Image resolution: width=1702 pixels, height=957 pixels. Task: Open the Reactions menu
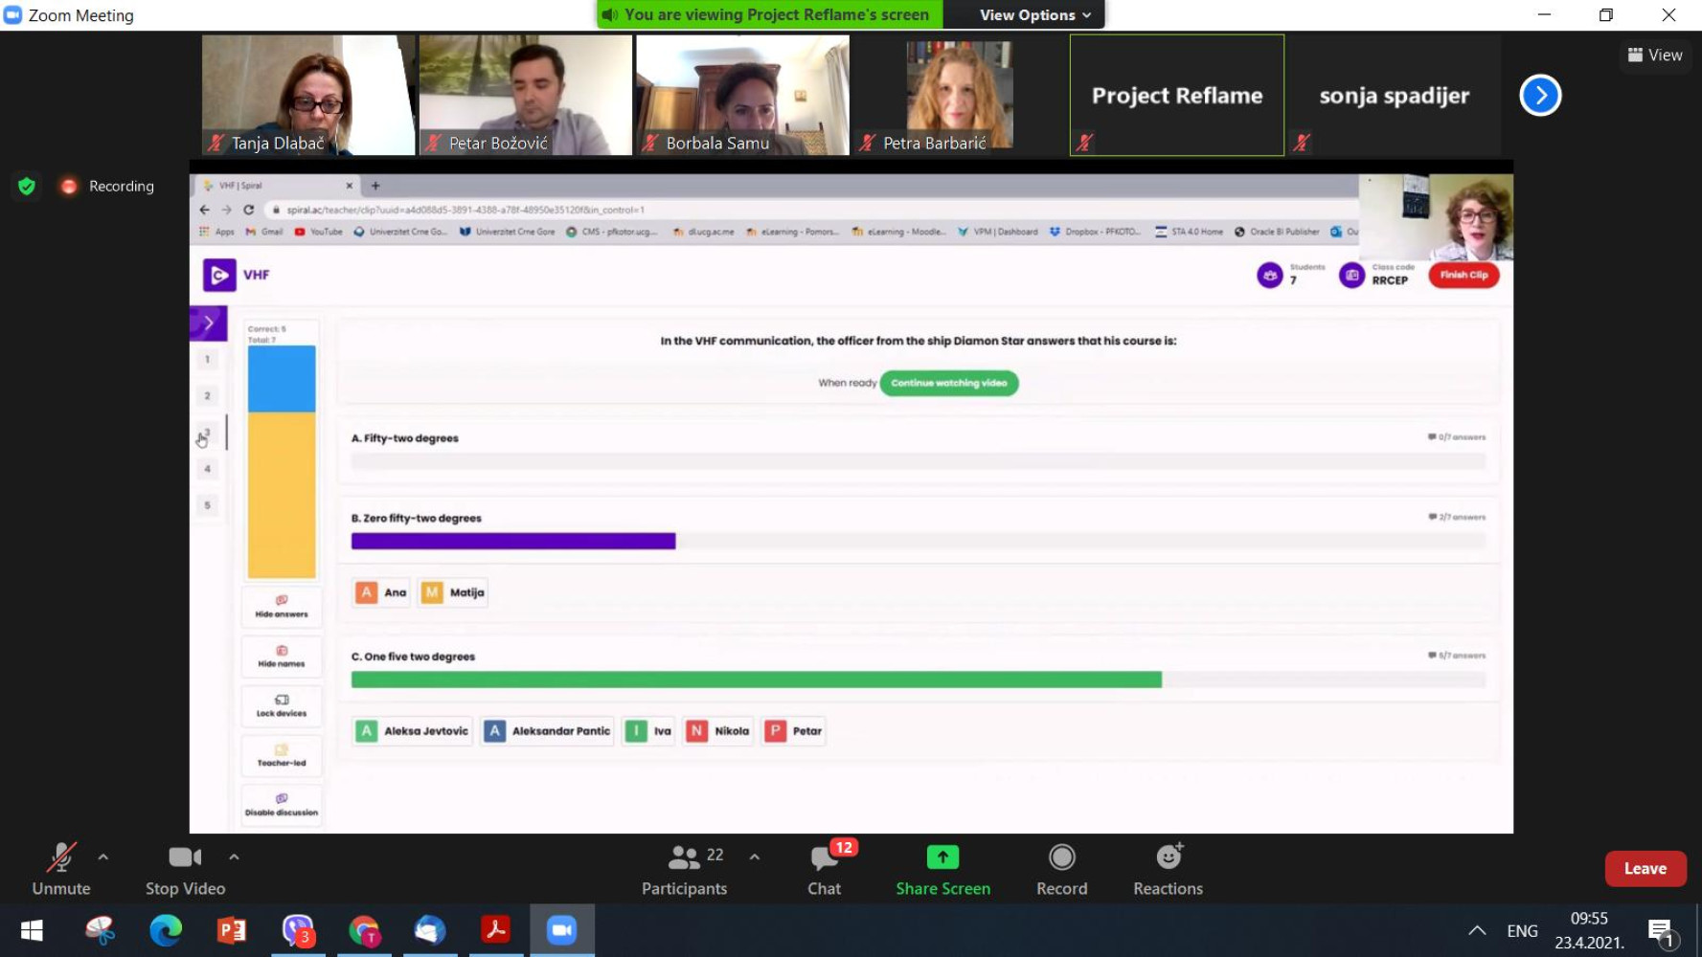tap(1168, 869)
